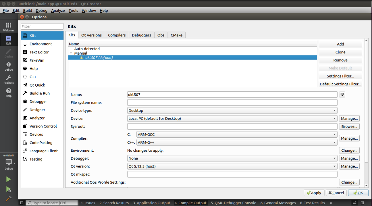Image resolution: width=372 pixels, height=206 pixels.
Task: Select FakeVim options category
Action: pyautogui.click(x=36, y=60)
